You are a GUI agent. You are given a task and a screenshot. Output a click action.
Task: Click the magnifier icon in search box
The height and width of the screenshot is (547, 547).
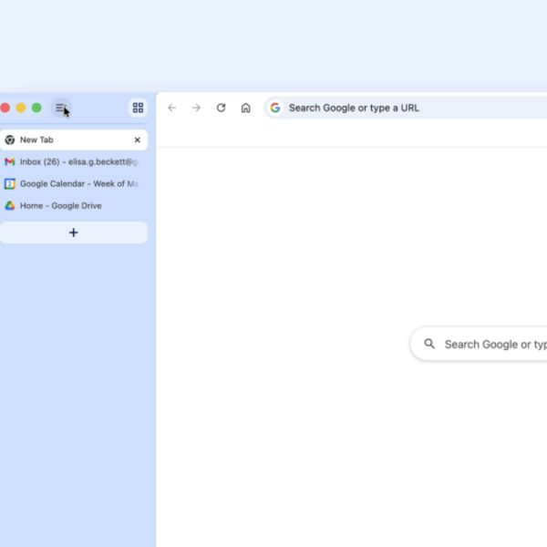point(429,344)
